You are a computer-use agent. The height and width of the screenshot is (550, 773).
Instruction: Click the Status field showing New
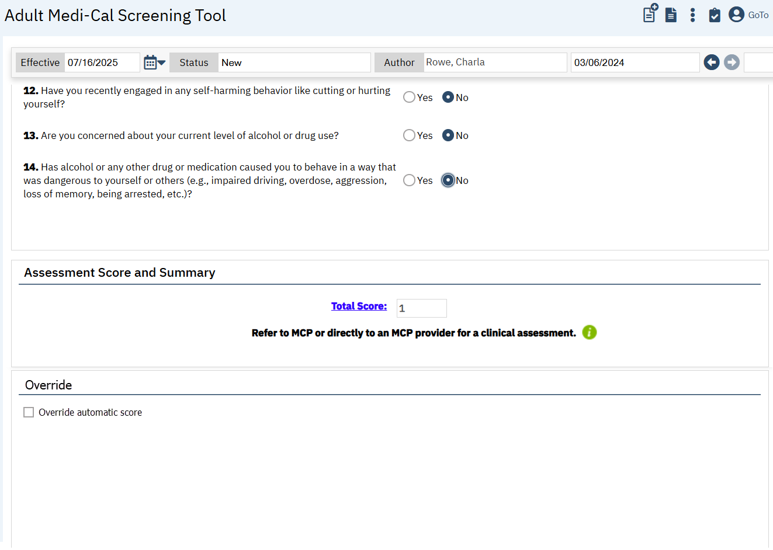point(294,62)
